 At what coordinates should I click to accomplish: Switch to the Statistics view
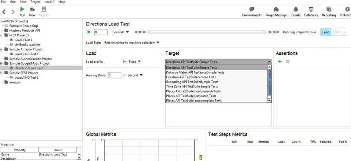(339, 32)
